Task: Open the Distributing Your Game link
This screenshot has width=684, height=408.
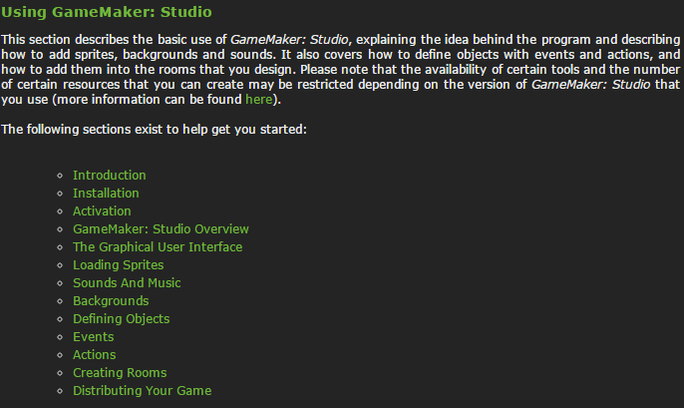Action: point(143,391)
